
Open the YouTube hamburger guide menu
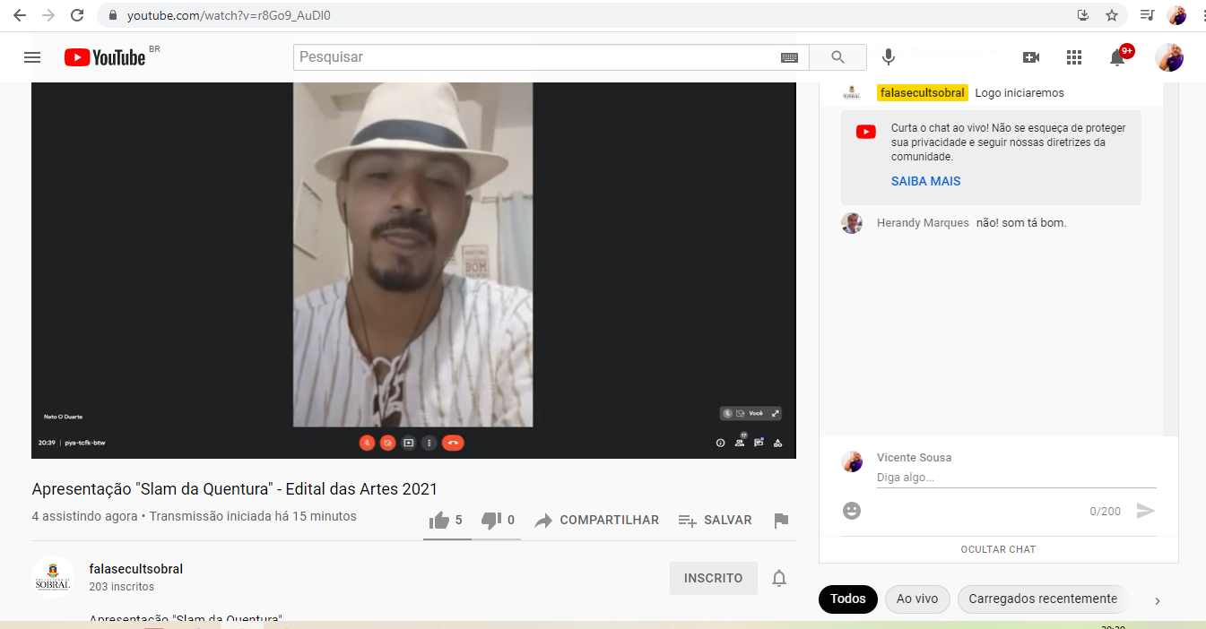32,57
